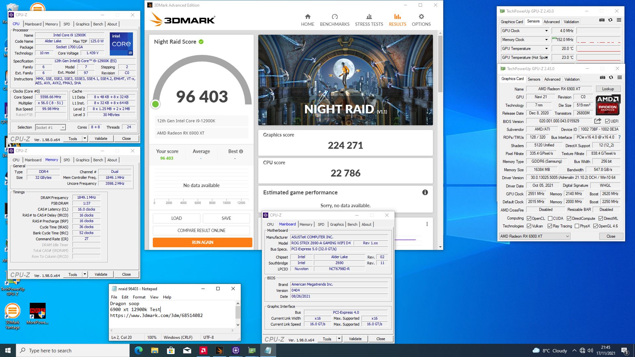The image size is (635, 357).
Task: Click the refresh icon in GPU-Z Graphics Card window
Action: 611,77
